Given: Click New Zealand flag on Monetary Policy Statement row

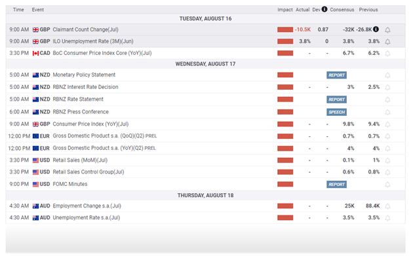Looking at the screenshot, I should click(x=35, y=75).
